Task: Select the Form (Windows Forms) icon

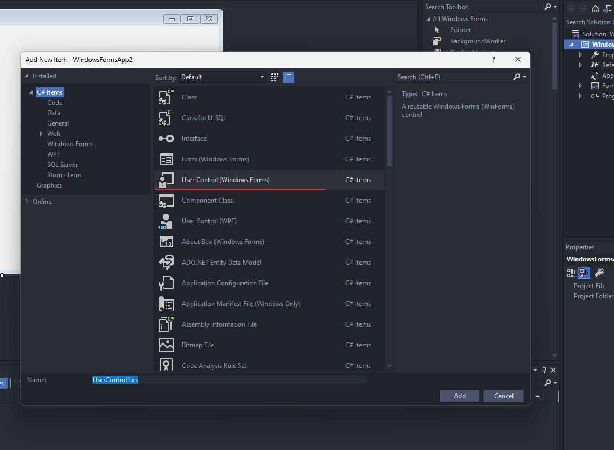Action: click(166, 159)
